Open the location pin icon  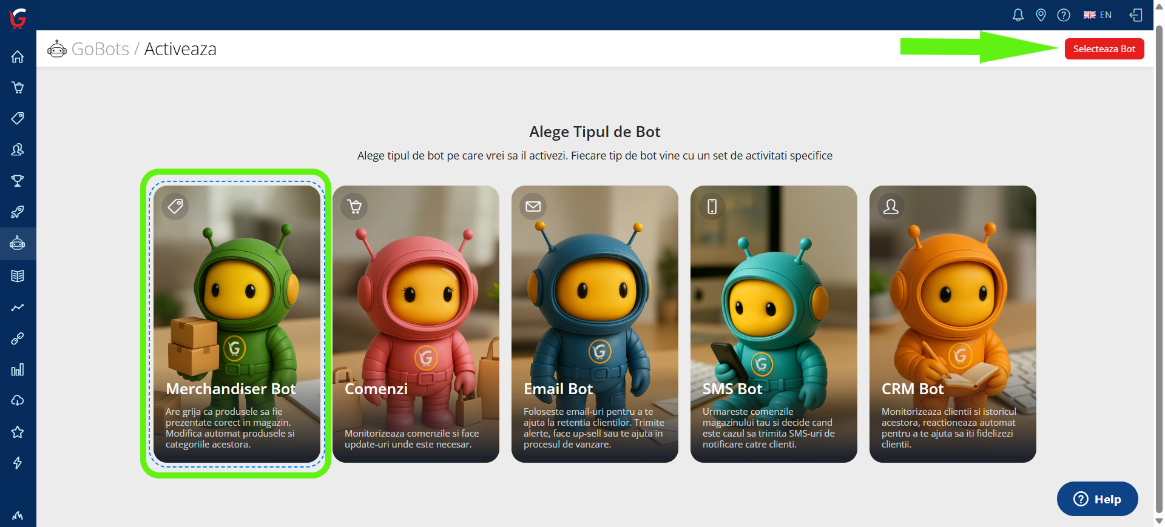coord(1041,15)
